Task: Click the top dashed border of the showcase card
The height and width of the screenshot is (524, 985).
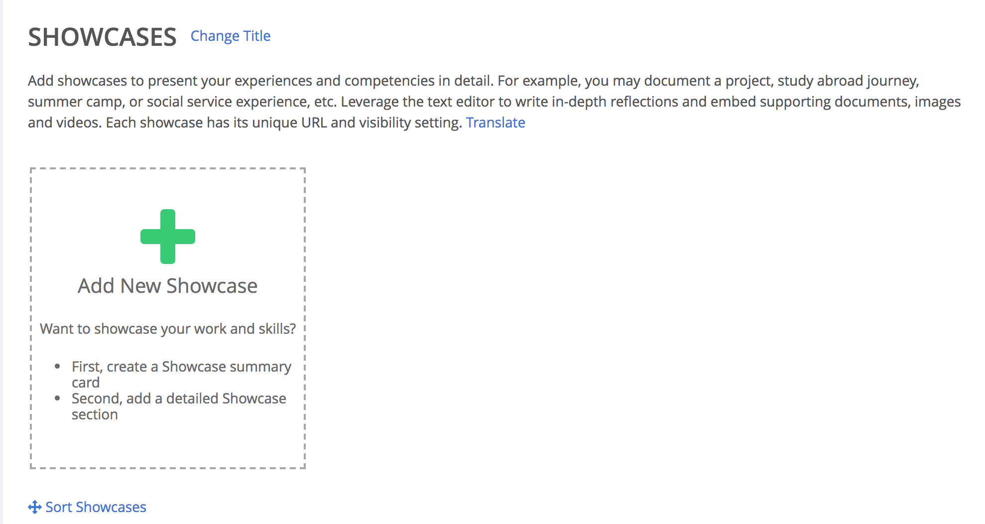Action: tap(168, 169)
